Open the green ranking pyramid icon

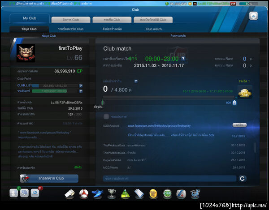[126, 194]
